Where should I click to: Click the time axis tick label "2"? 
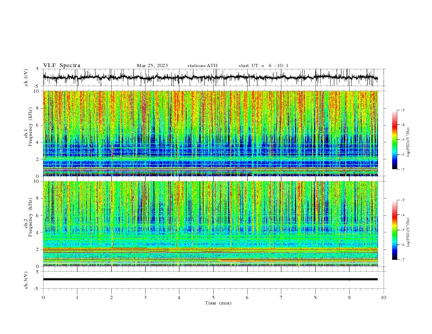tap(111, 297)
